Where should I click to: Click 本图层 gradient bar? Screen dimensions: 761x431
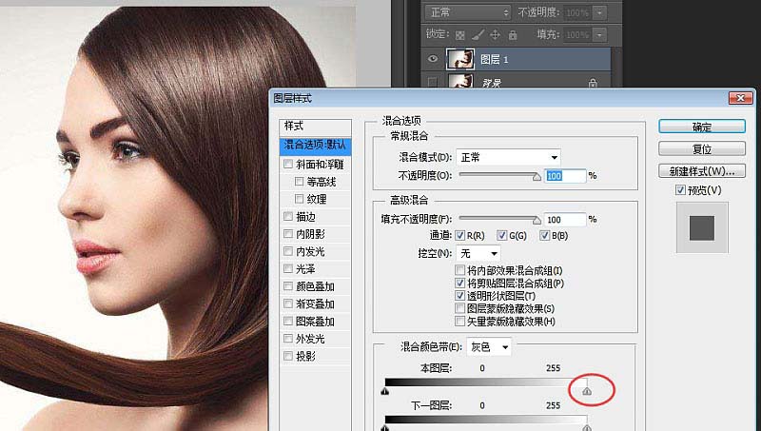pyautogui.click(x=486, y=382)
